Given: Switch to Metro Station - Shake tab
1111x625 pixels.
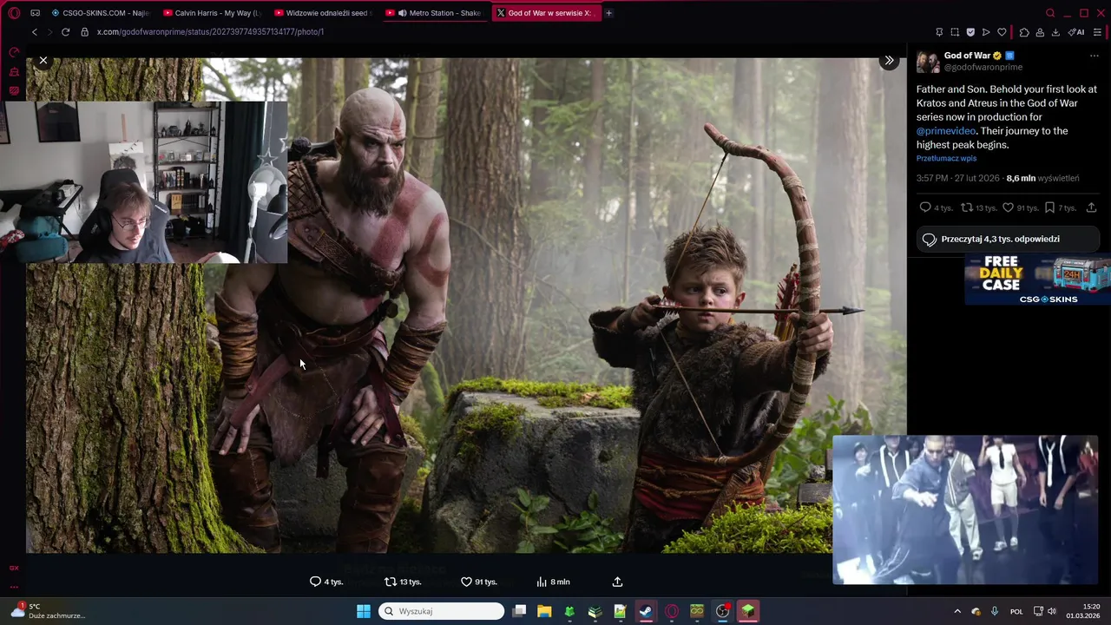Looking at the screenshot, I should pyautogui.click(x=434, y=13).
